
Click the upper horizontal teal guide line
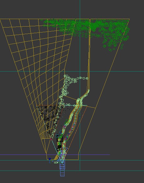[x=72, y=71]
